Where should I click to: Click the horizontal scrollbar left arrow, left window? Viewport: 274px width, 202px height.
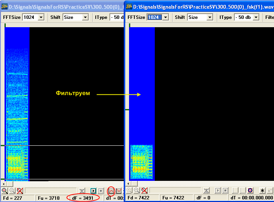(3, 184)
